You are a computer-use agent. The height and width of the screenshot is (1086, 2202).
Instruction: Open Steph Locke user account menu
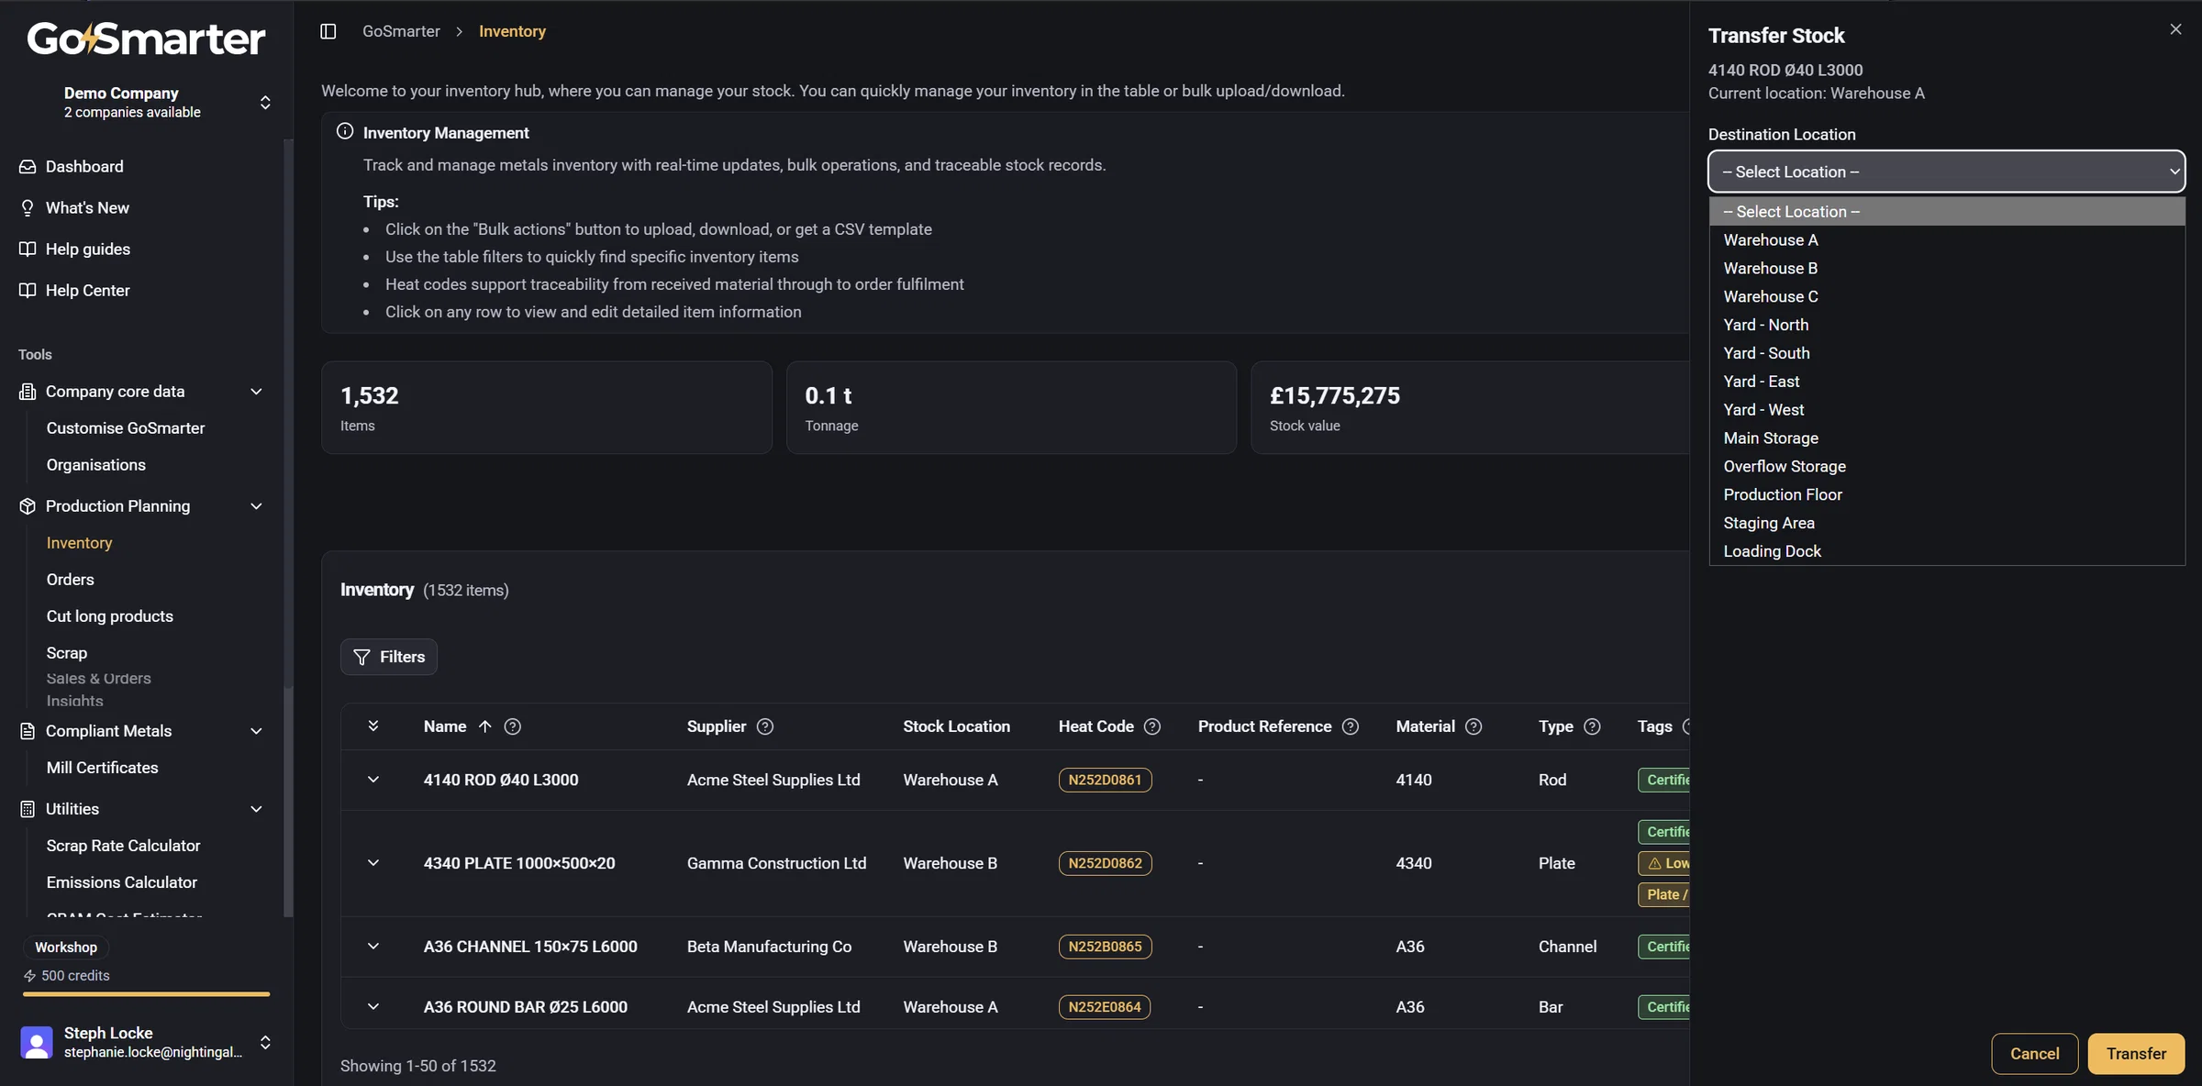[x=146, y=1043]
